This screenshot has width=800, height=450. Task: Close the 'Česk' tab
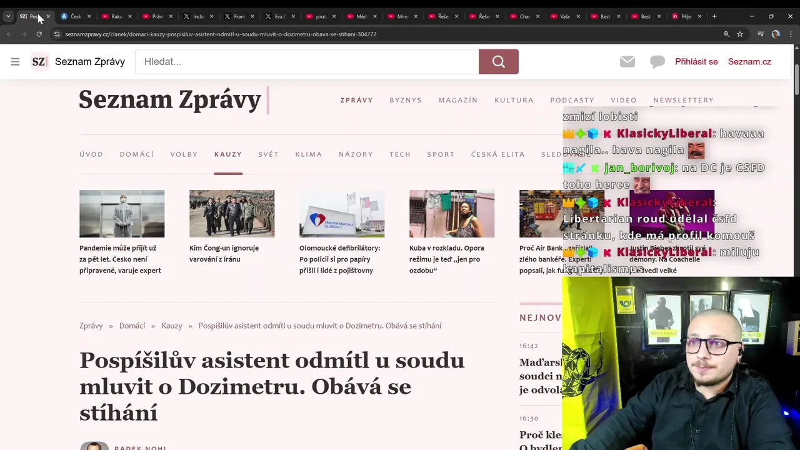[89, 16]
